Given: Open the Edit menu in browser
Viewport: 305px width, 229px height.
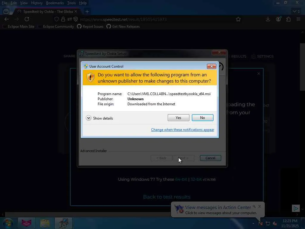Looking at the screenshot, I should click(x=13, y=3).
